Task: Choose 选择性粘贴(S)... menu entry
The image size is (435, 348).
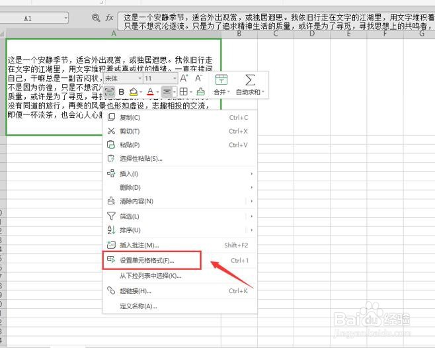Action: (x=180, y=158)
